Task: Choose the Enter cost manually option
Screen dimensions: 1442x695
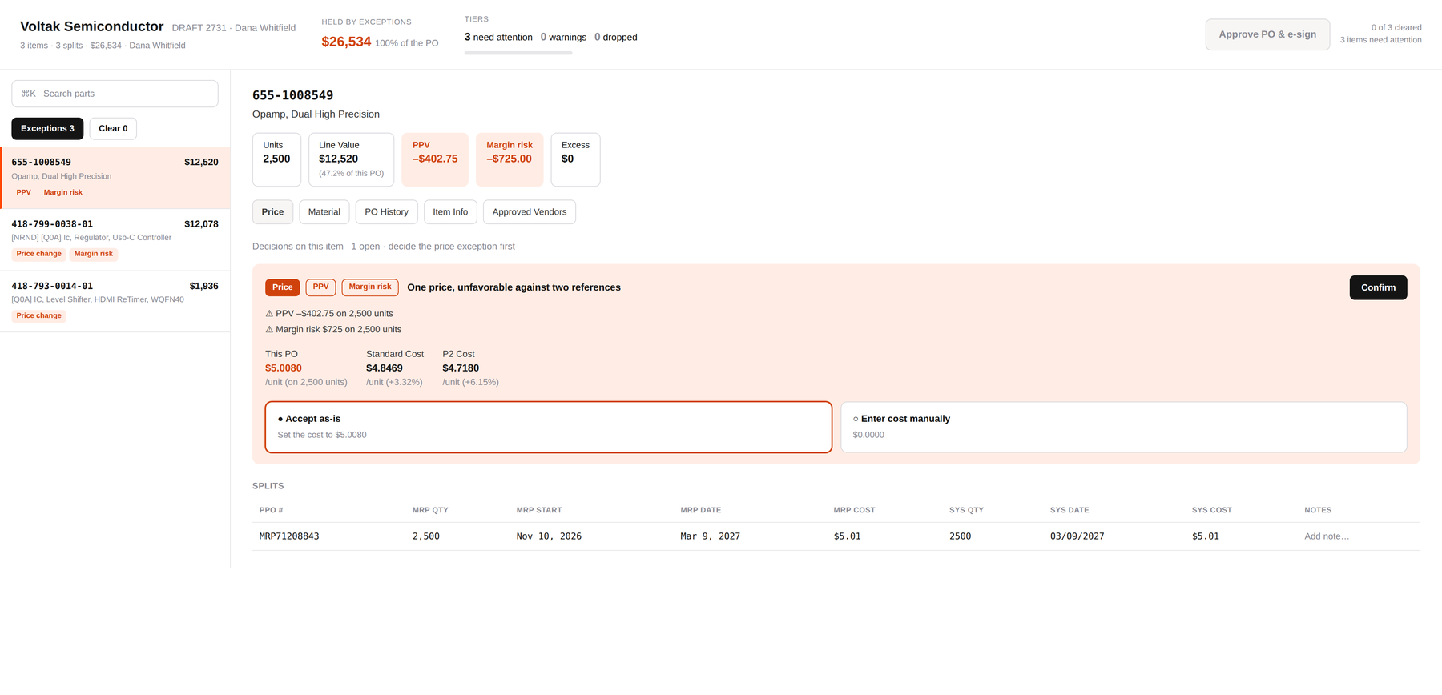Action: tap(1123, 427)
